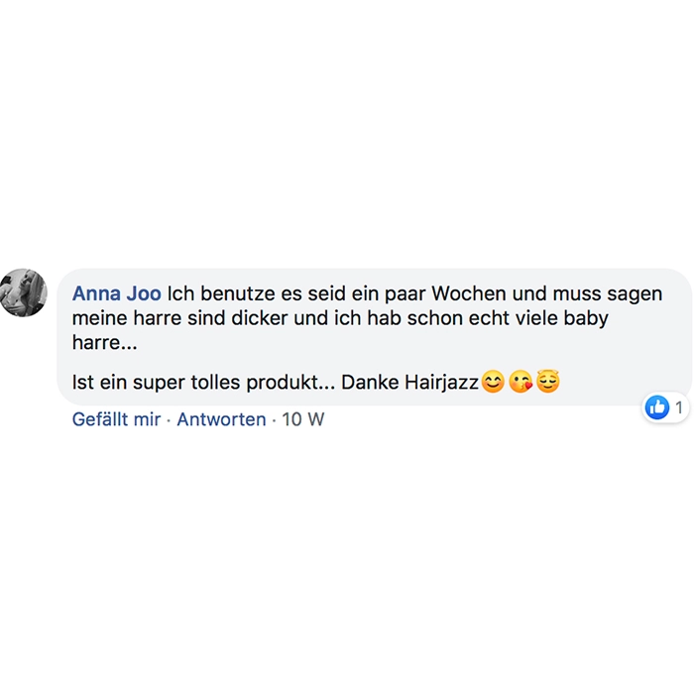Reply to the comment using Antworten
This screenshot has height=694, width=694.
tap(221, 419)
